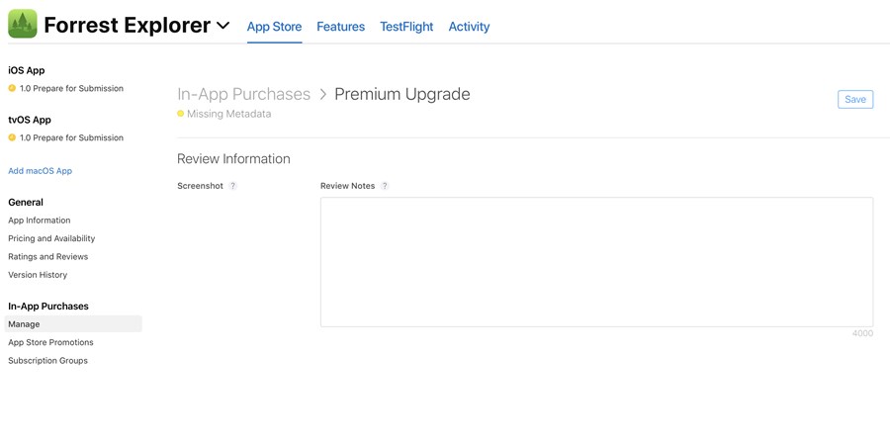Open the help icon beside Review Notes
This screenshot has width=890, height=443.
point(385,186)
